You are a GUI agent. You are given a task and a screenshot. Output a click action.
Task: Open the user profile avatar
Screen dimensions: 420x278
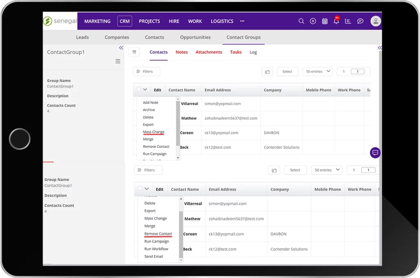point(376,21)
